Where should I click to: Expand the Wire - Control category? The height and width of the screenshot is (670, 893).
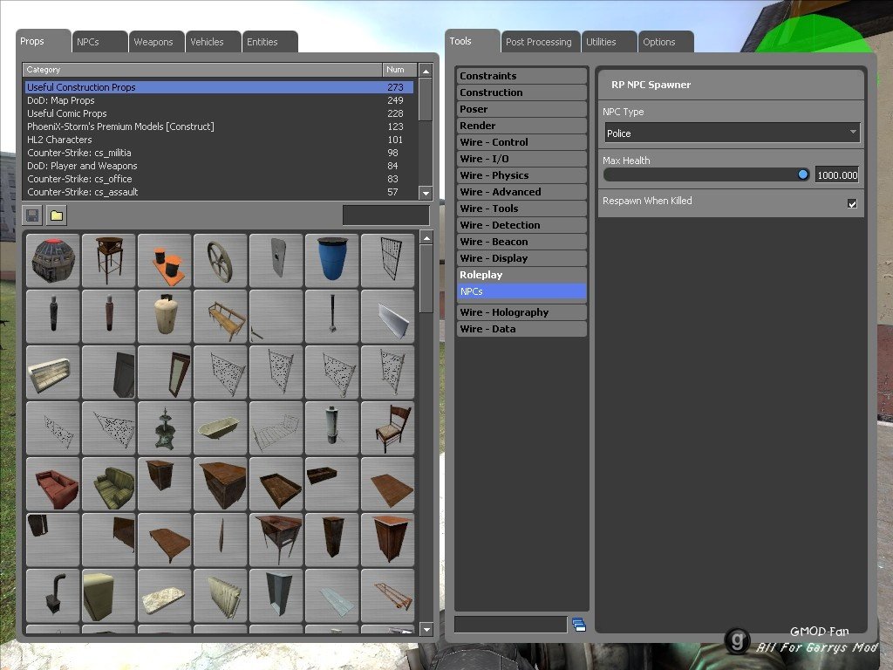tap(521, 142)
